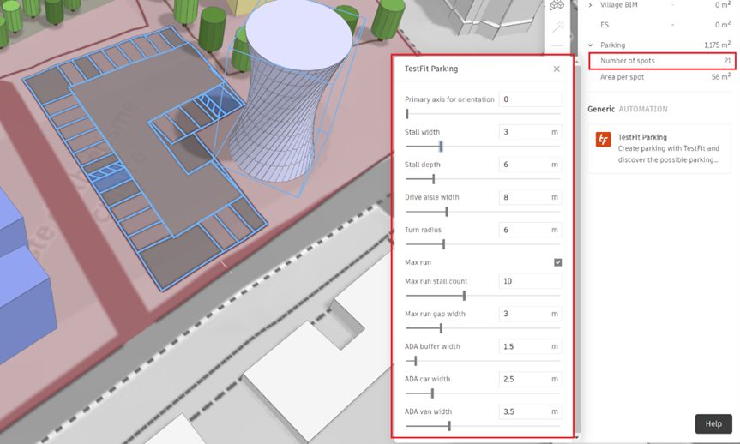740x444 pixels.
Task: Click the Max run gap width slider
Action: 483,328
